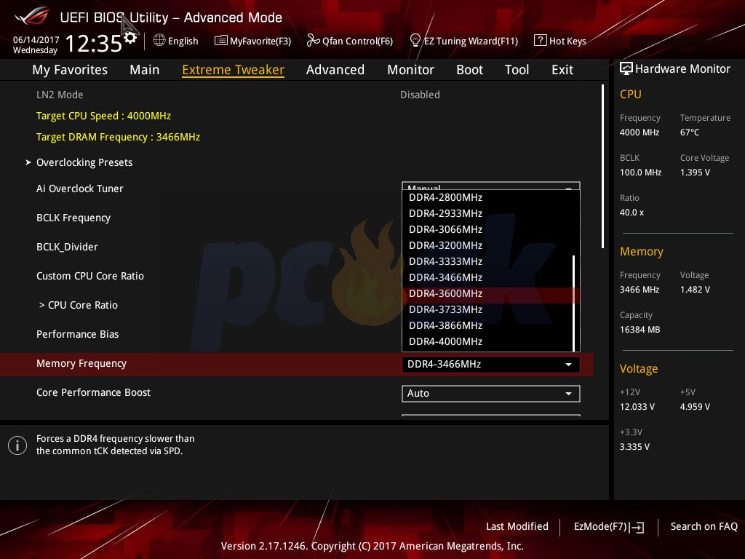Viewport: 745px width, 559px height.
Task: Select DDR4-3733MHz option
Action: (487, 309)
